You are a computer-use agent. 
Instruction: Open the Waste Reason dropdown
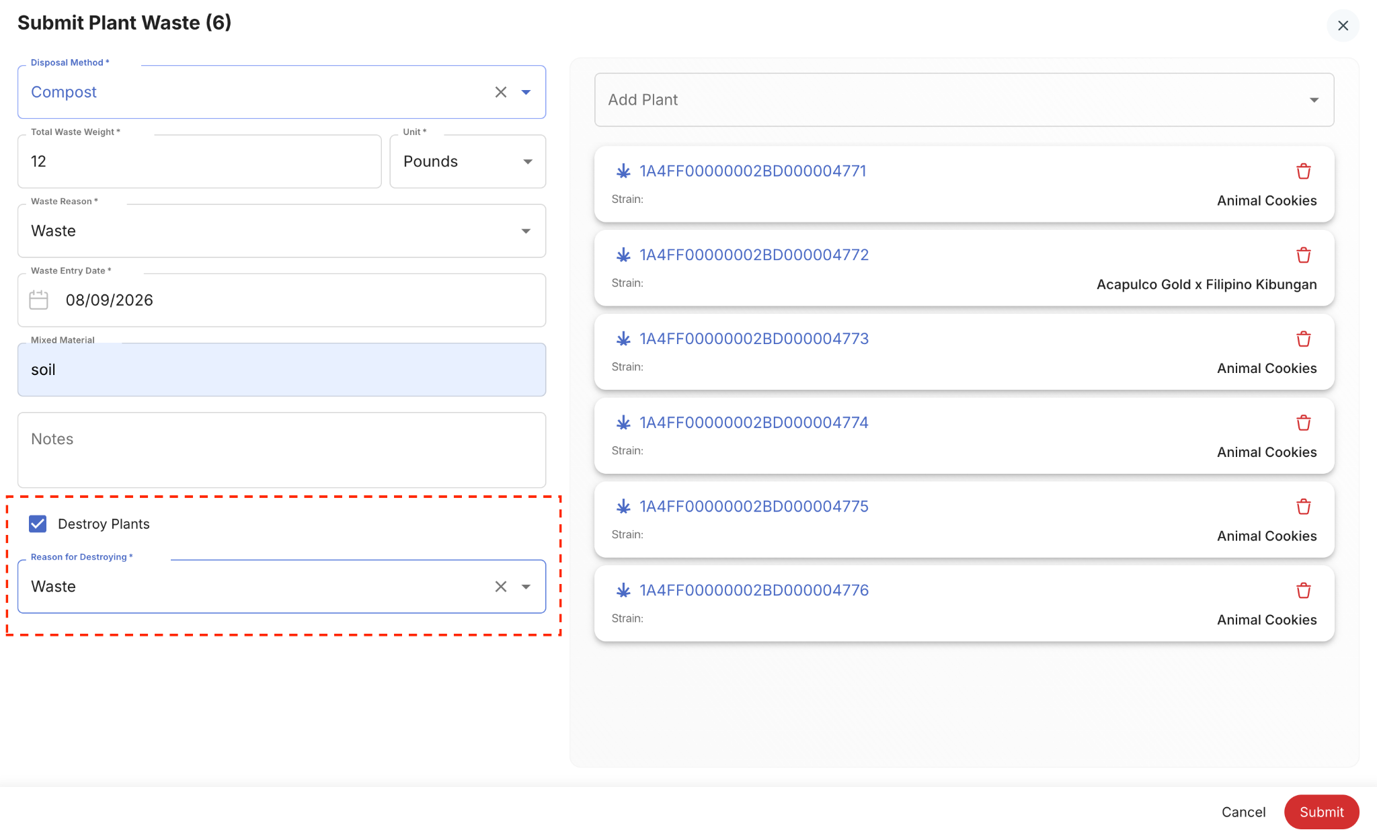pos(282,231)
